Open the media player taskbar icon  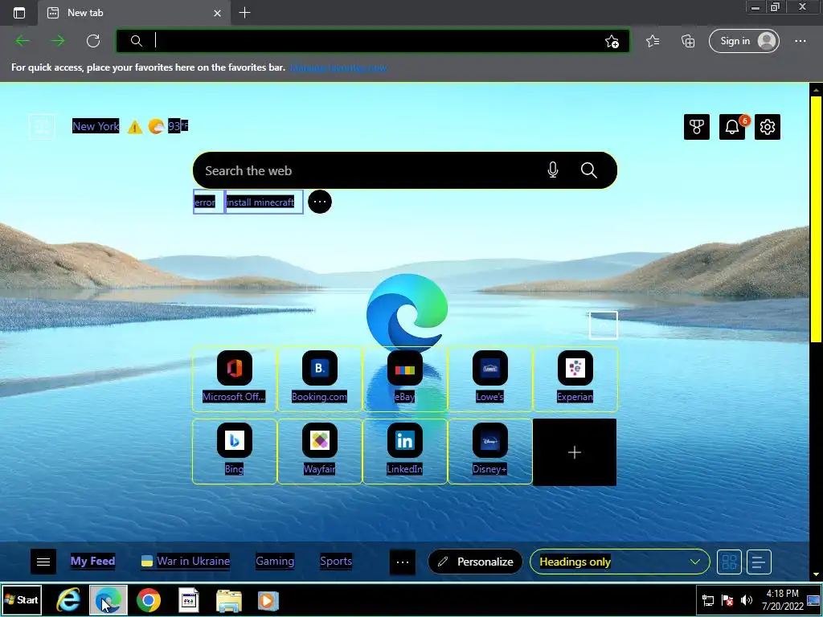pos(267,600)
